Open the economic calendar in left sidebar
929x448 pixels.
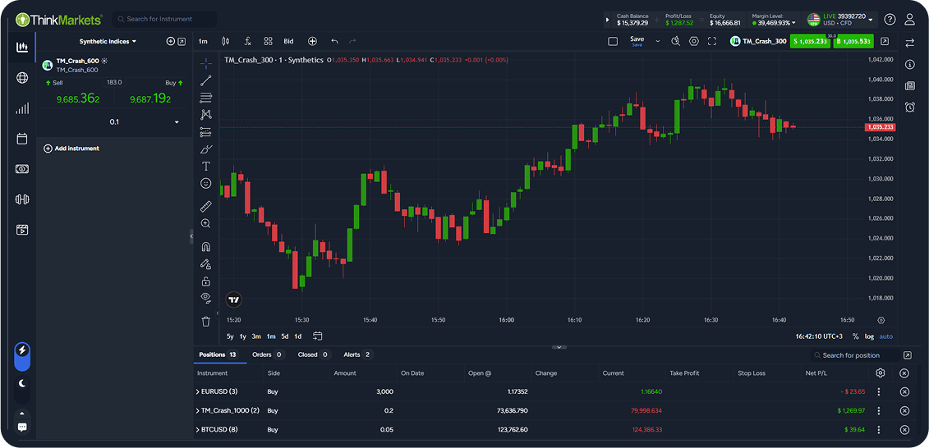click(22, 139)
